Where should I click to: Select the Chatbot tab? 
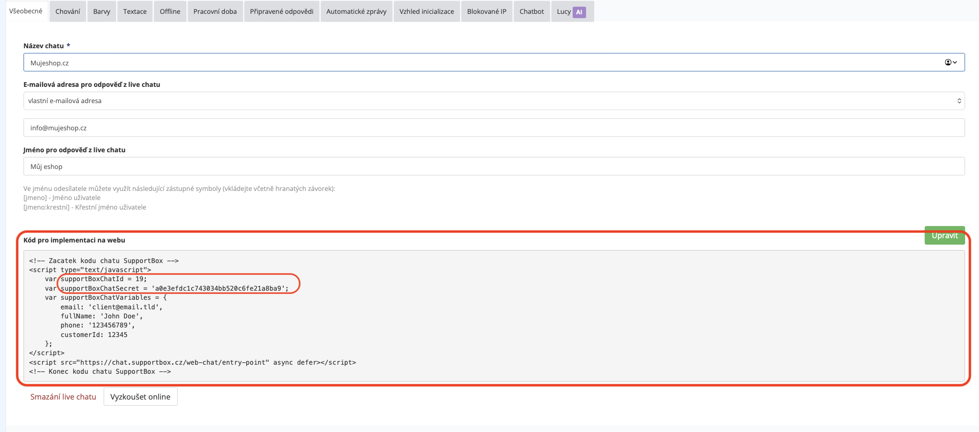[x=532, y=11]
